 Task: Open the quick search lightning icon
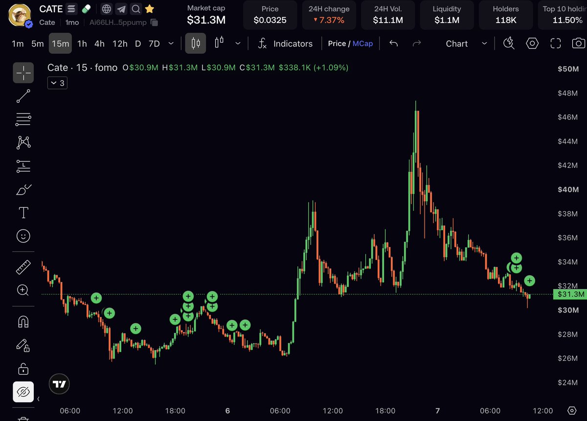tap(509, 44)
